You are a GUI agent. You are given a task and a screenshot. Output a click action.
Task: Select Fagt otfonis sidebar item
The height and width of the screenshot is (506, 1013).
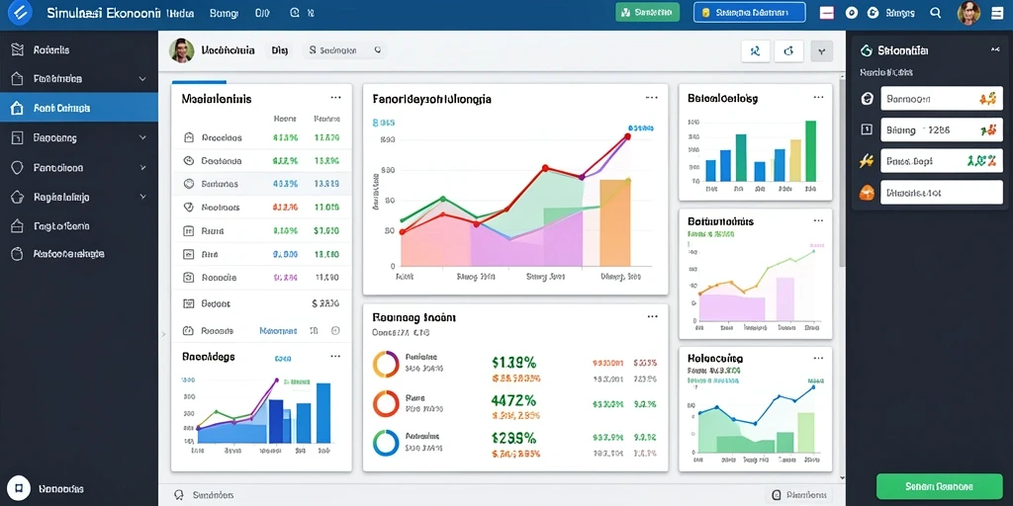pyautogui.click(x=79, y=226)
